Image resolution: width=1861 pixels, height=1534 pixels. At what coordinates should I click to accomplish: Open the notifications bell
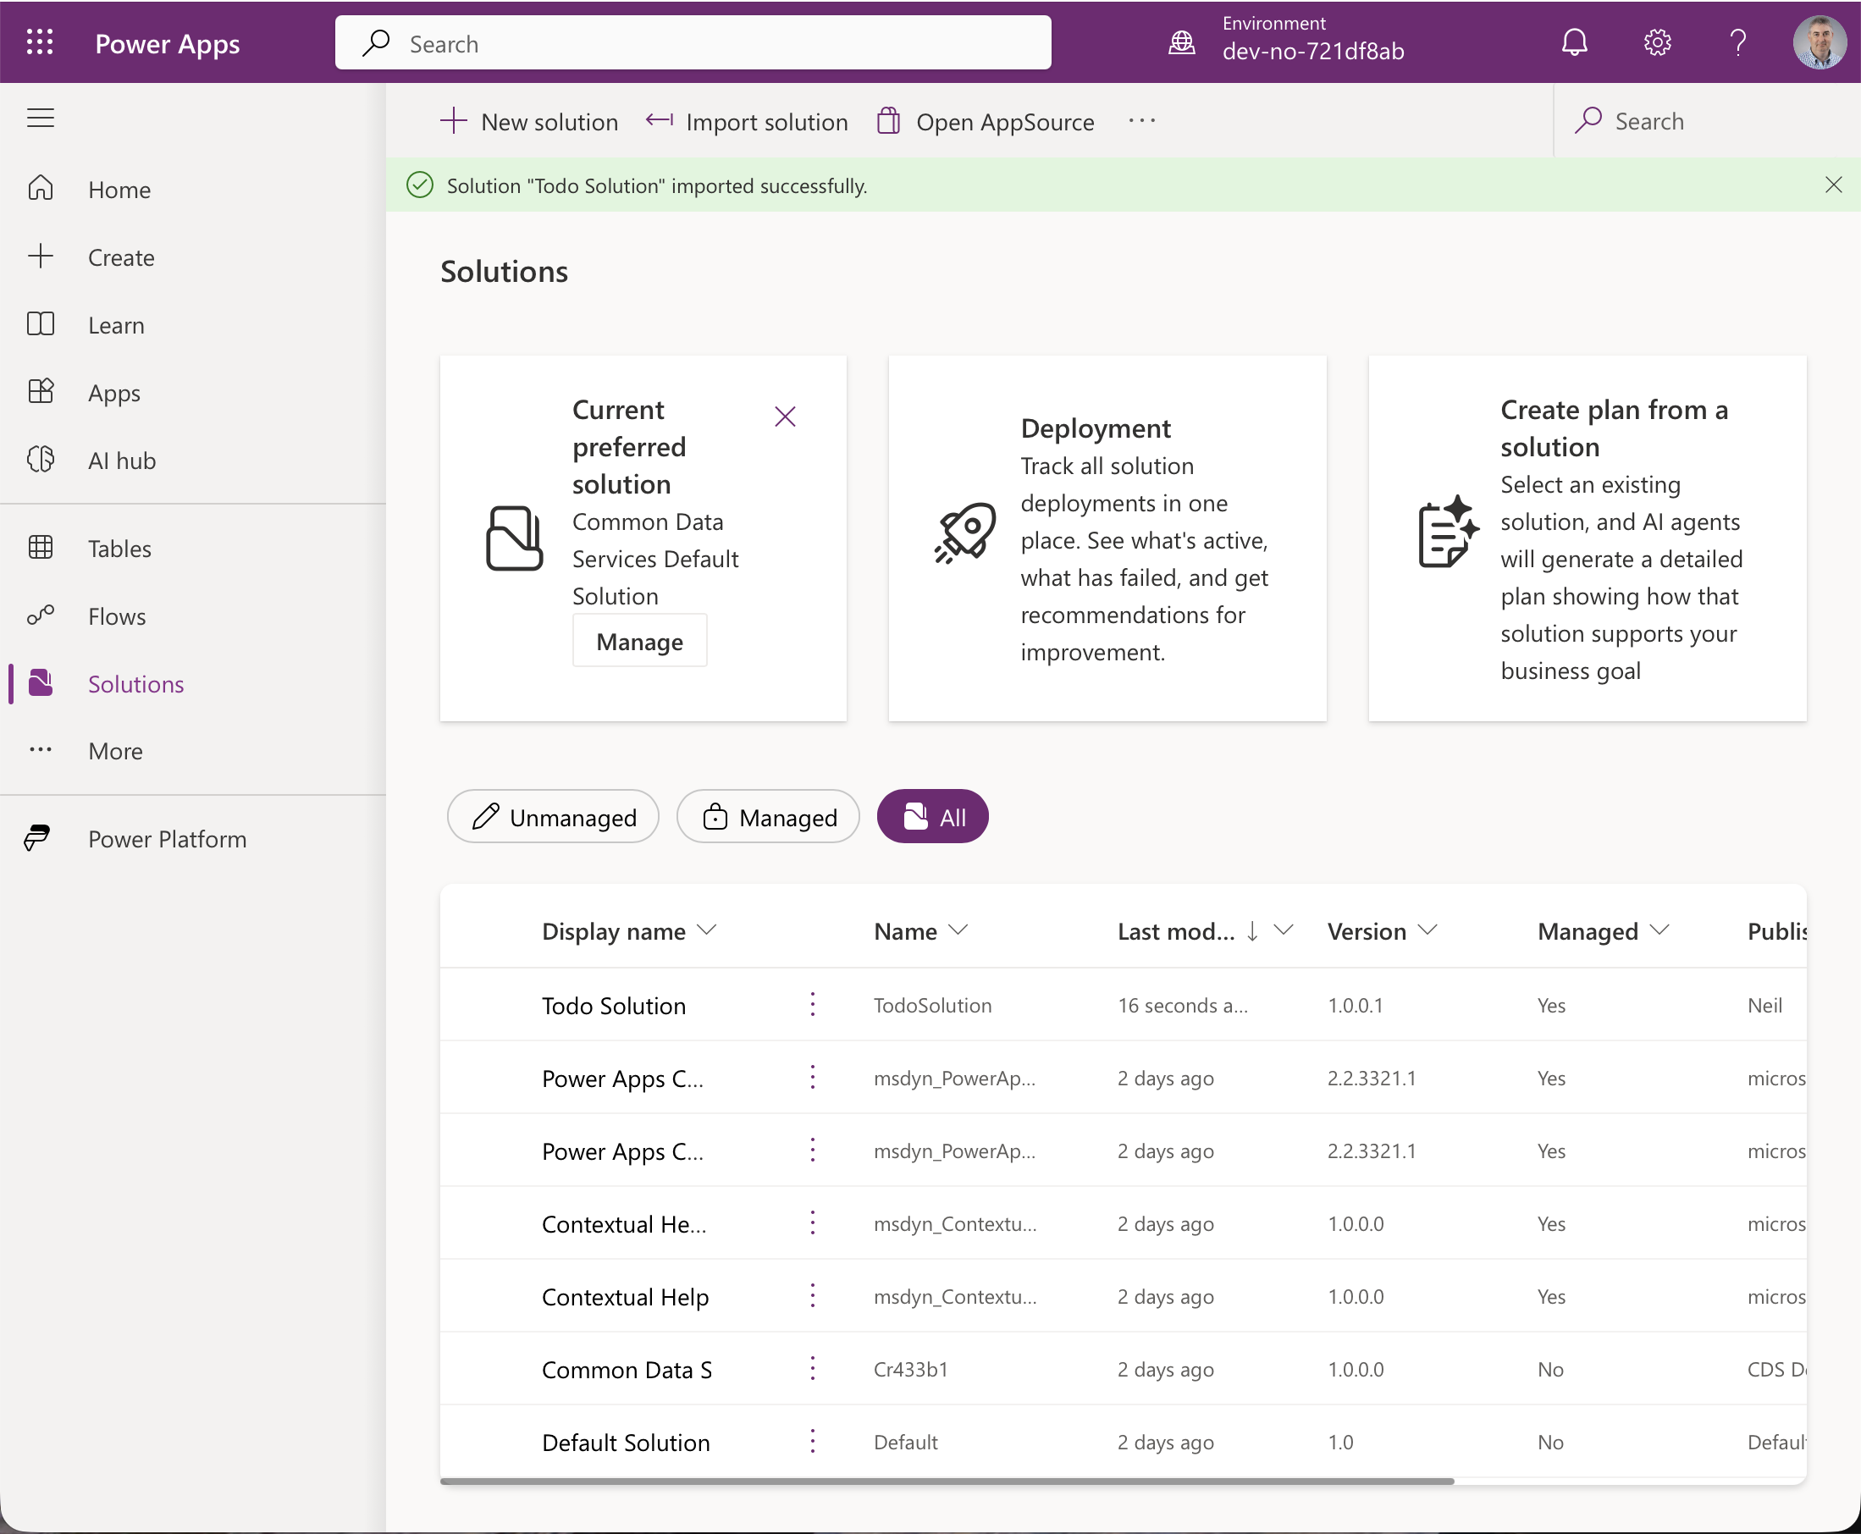pos(1574,42)
